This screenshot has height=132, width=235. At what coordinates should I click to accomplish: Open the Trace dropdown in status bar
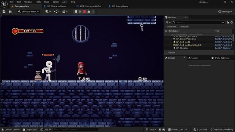click(151, 129)
